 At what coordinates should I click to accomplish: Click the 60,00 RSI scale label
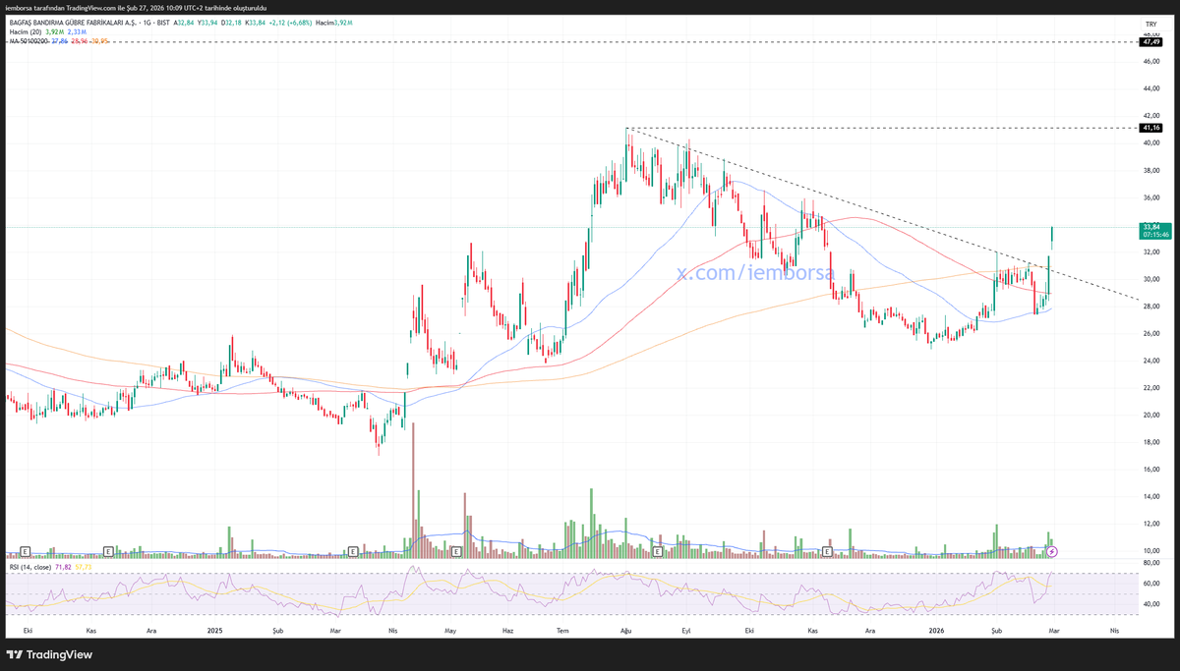point(1151,584)
